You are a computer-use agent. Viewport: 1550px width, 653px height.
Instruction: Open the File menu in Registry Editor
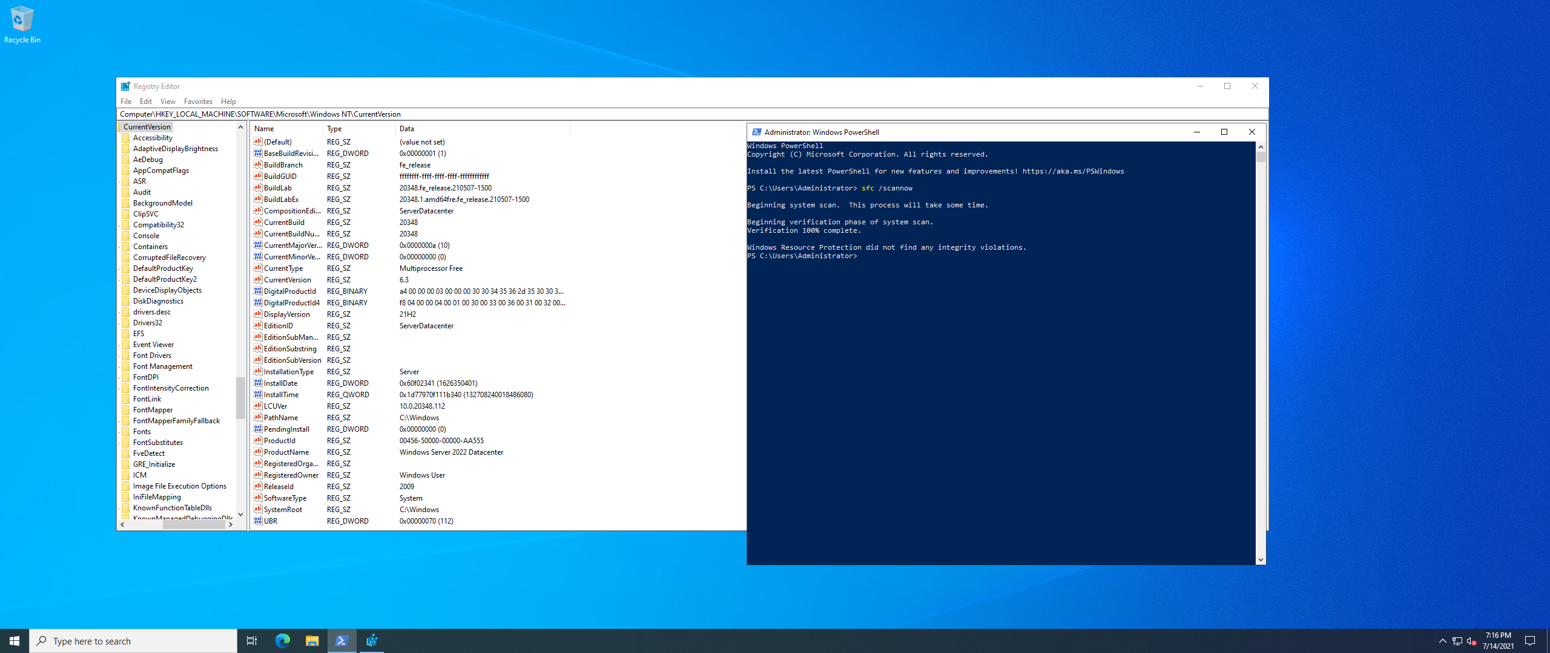[126, 102]
